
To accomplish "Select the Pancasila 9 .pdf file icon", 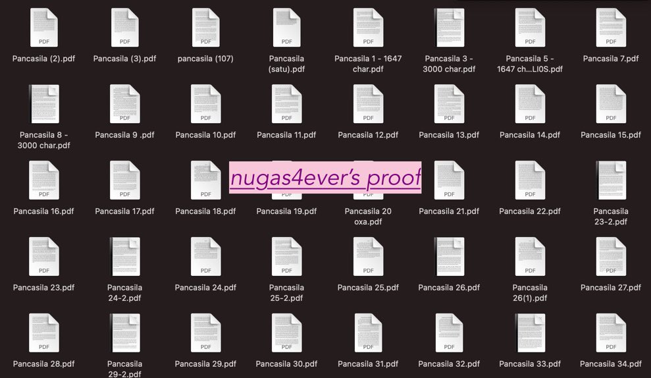I will 125,104.
